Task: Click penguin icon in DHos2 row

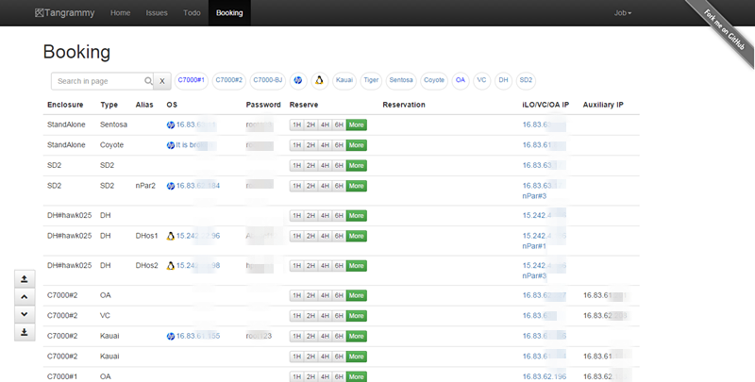Action: pos(171,266)
